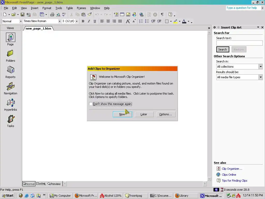Select the new_page_1.htm document tab
The width and height of the screenshot is (265, 199).
point(38,29)
